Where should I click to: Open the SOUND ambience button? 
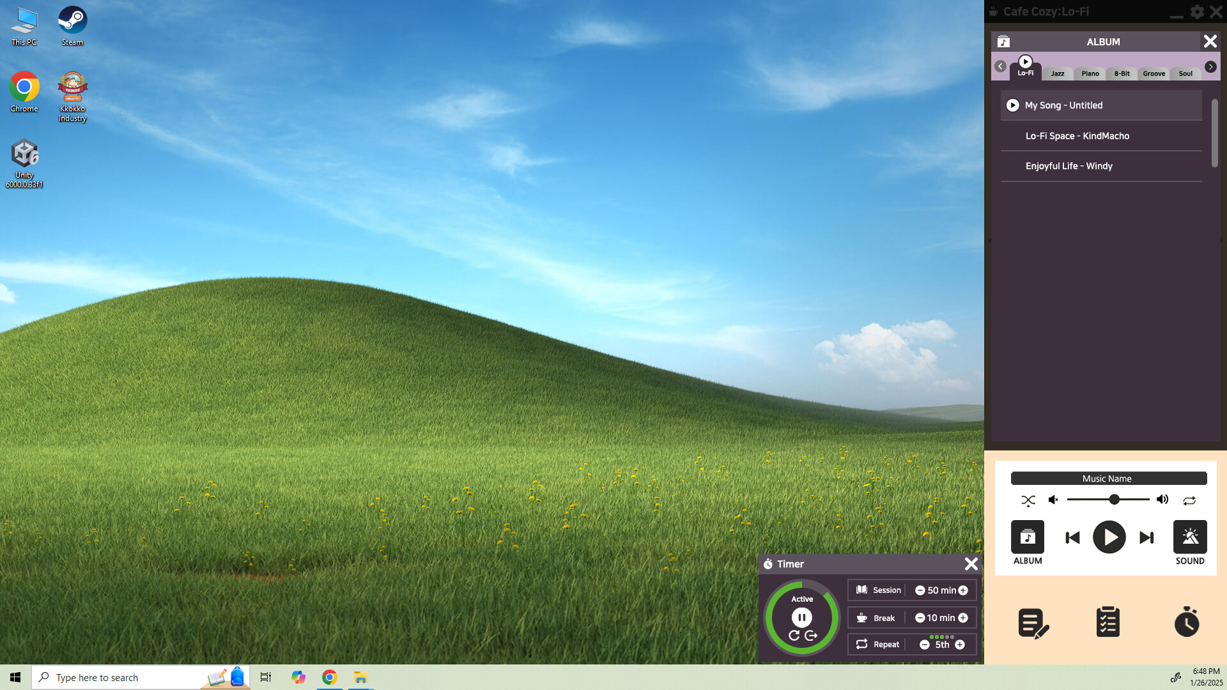coord(1190,542)
